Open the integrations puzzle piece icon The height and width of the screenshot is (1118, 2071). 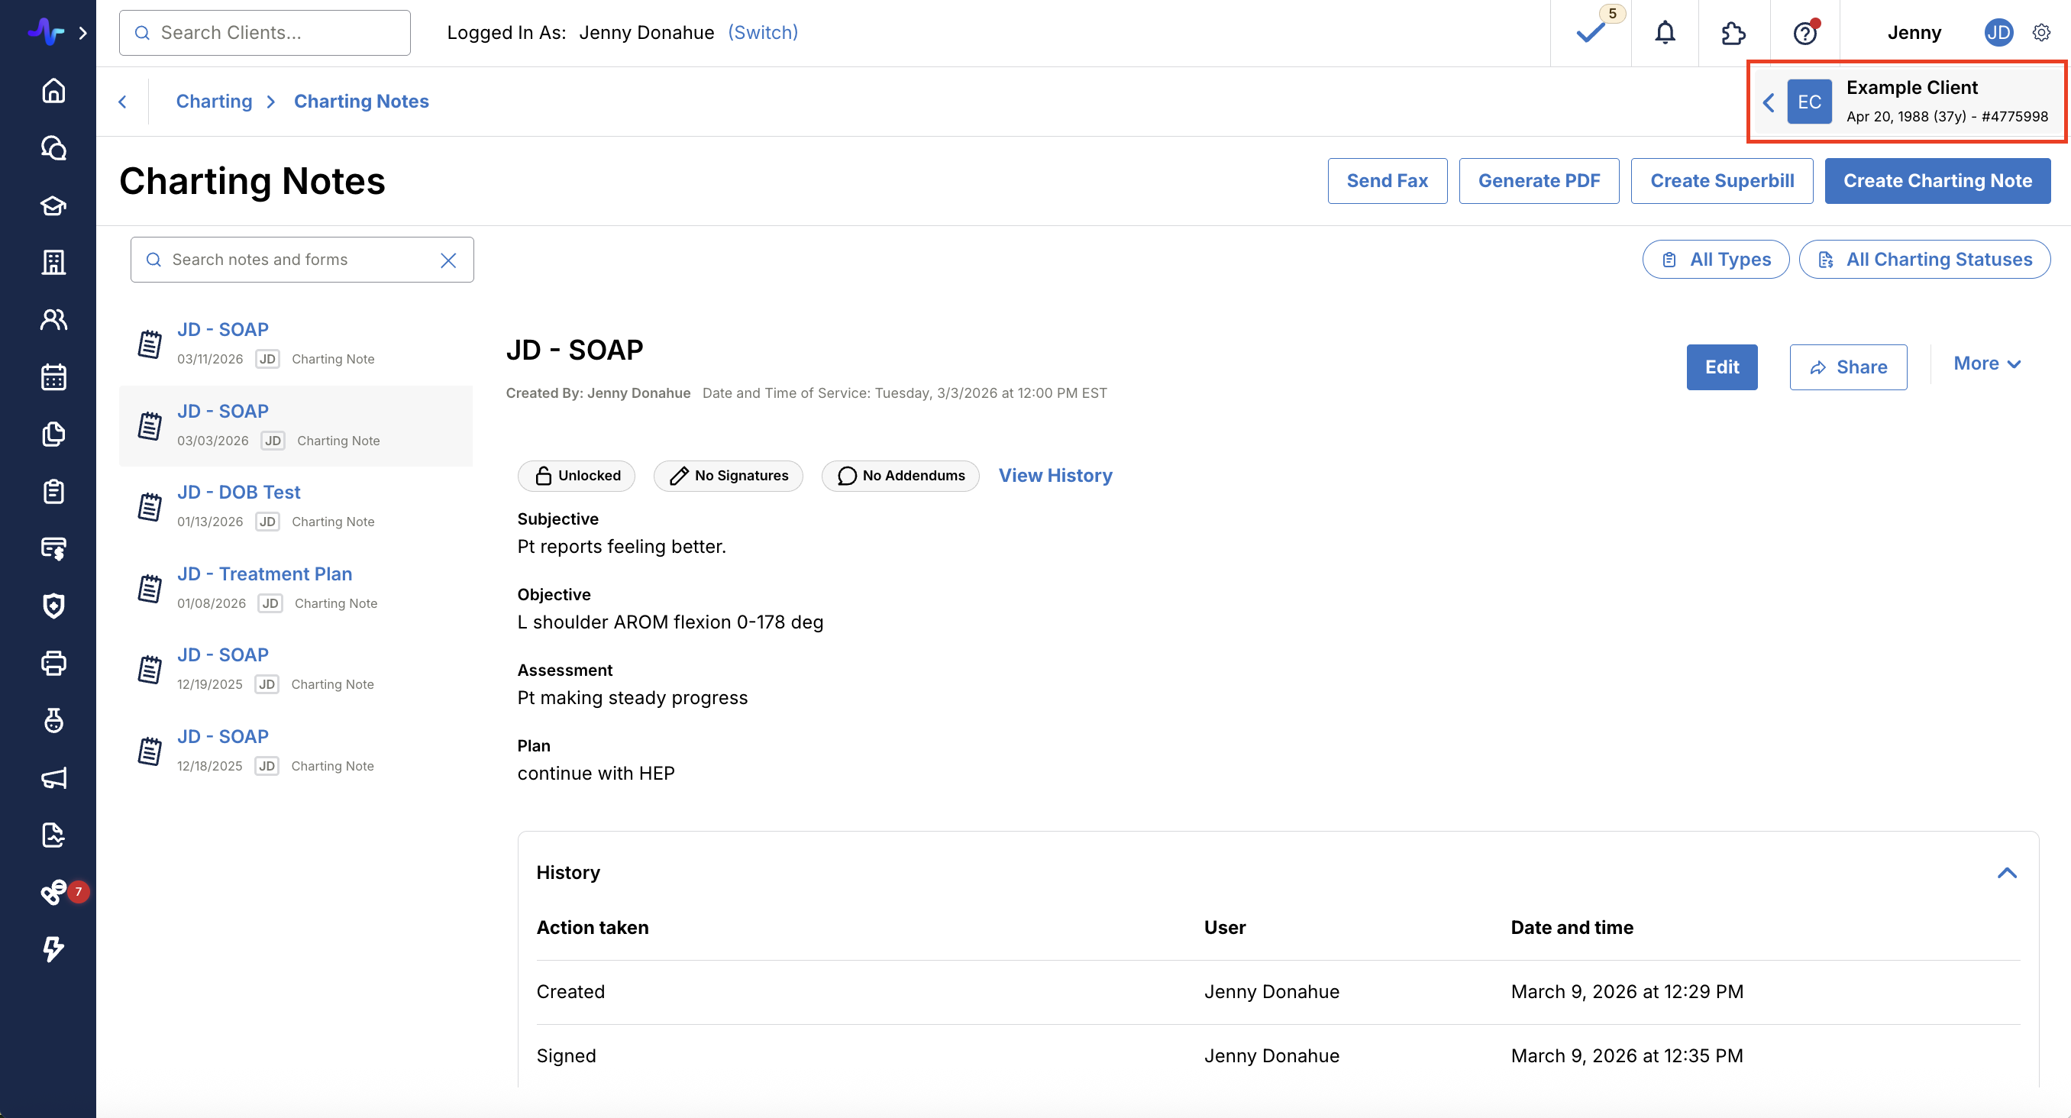1733,33
